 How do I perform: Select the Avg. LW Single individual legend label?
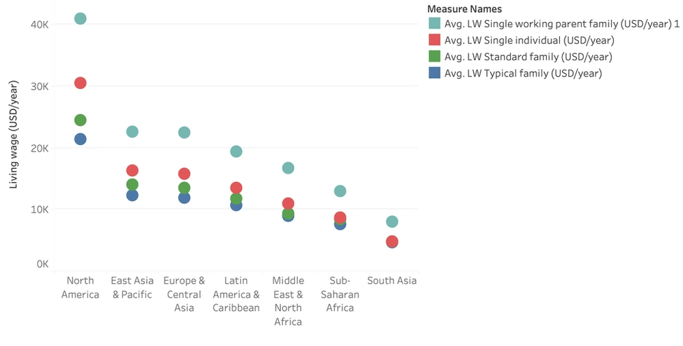click(529, 40)
